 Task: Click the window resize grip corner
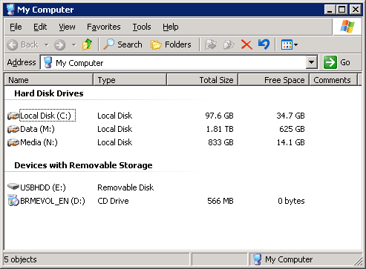tap(358, 261)
